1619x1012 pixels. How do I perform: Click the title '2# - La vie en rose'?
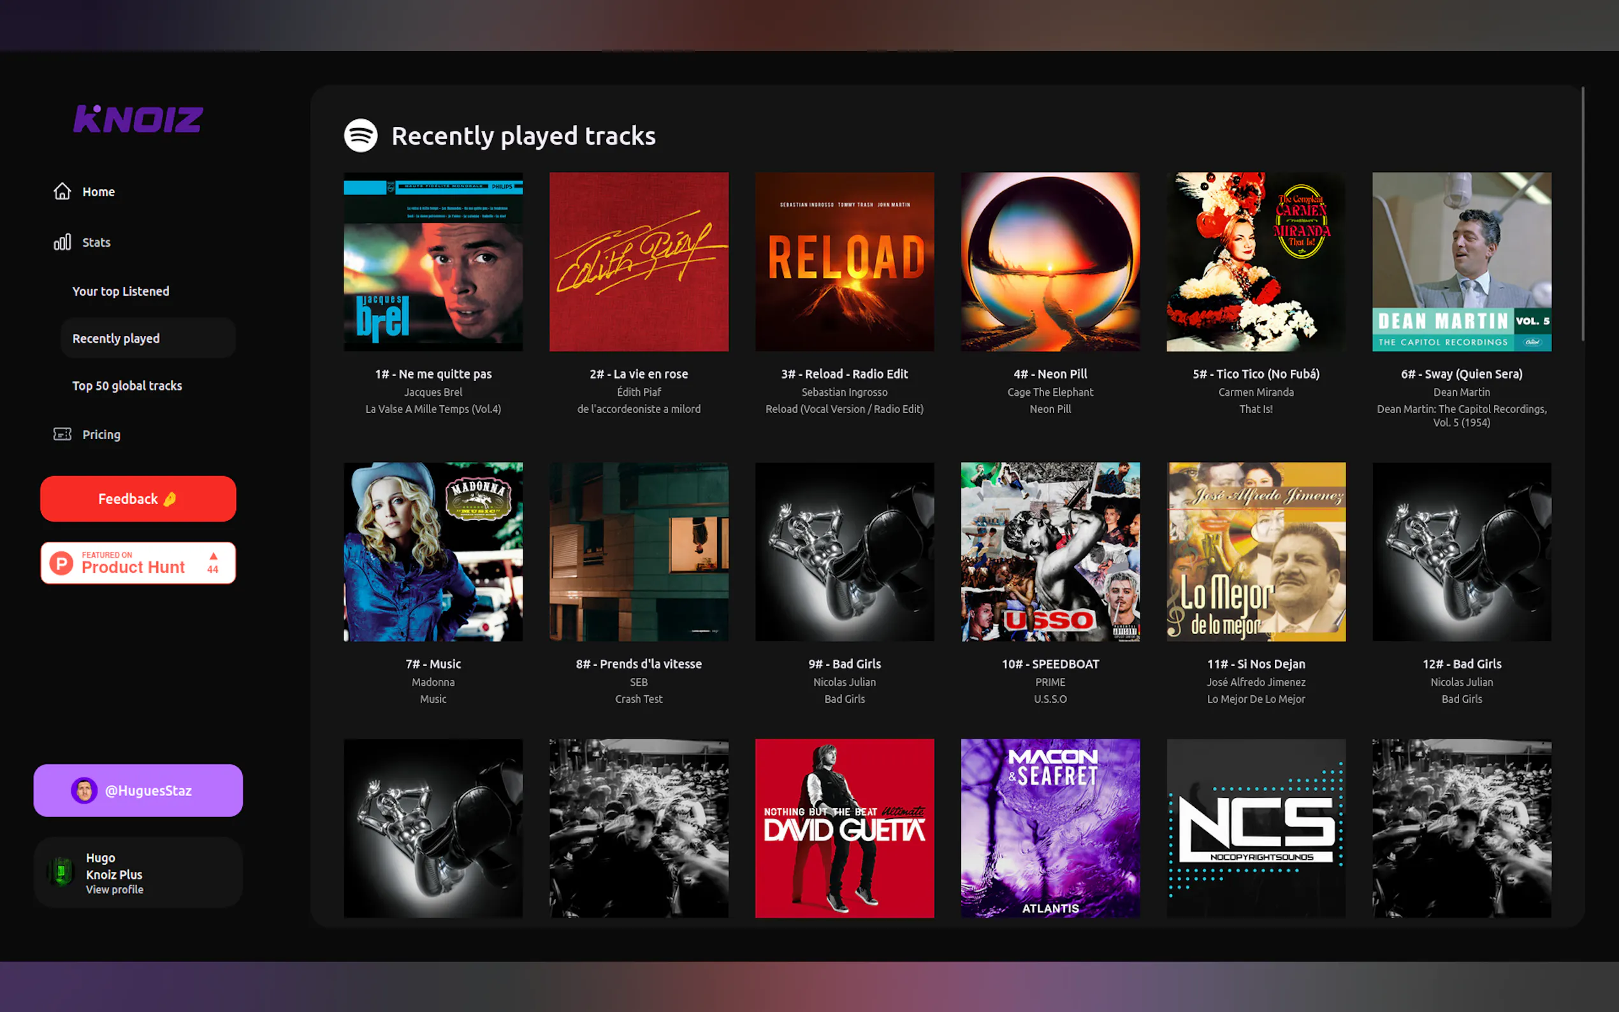coord(639,374)
